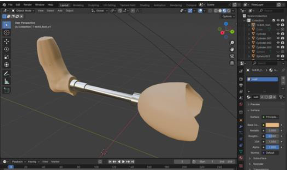Click the Default normal field button
The height and width of the screenshot is (170, 287).
click(270, 152)
